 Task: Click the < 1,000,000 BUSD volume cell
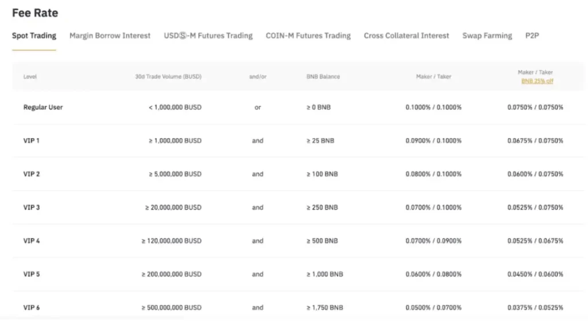point(175,107)
